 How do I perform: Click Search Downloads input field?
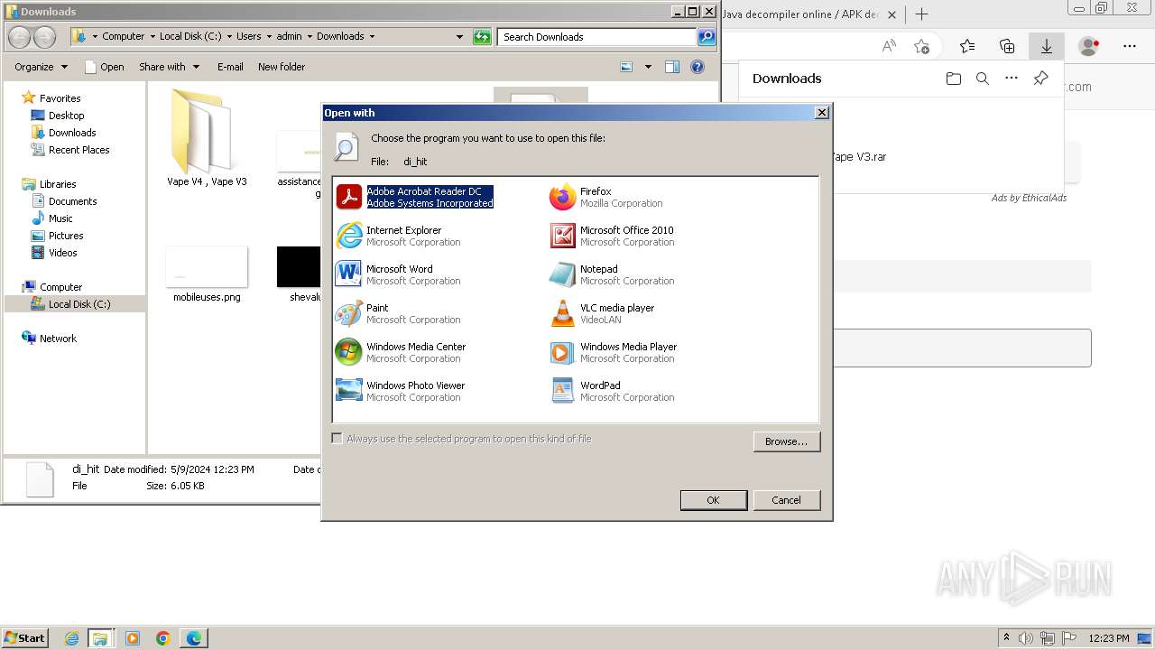[x=596, y=37]
